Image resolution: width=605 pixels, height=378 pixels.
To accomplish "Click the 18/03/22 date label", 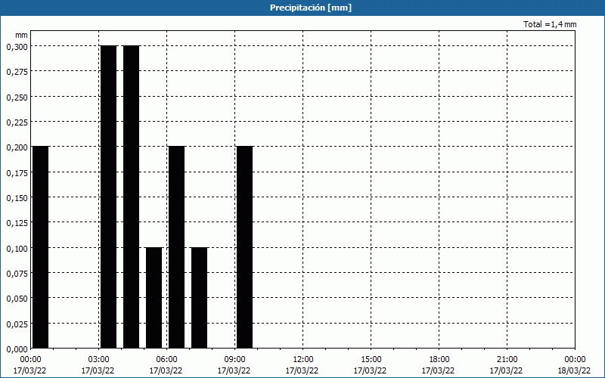I will [574, 370].
